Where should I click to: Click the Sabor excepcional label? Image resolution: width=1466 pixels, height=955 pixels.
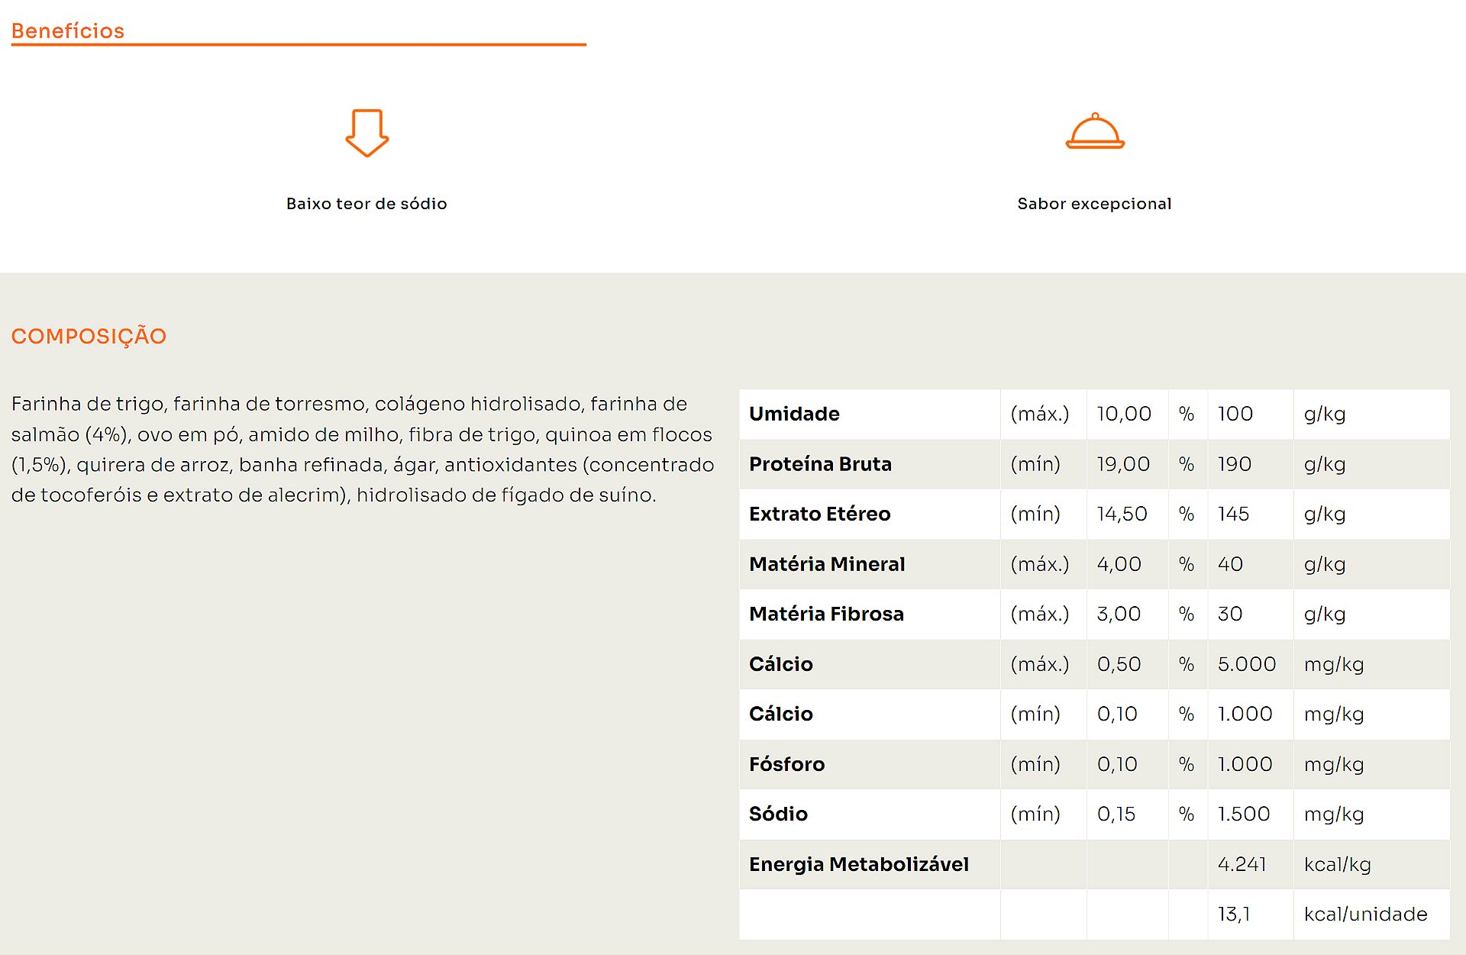click(x=1094, y=204)
